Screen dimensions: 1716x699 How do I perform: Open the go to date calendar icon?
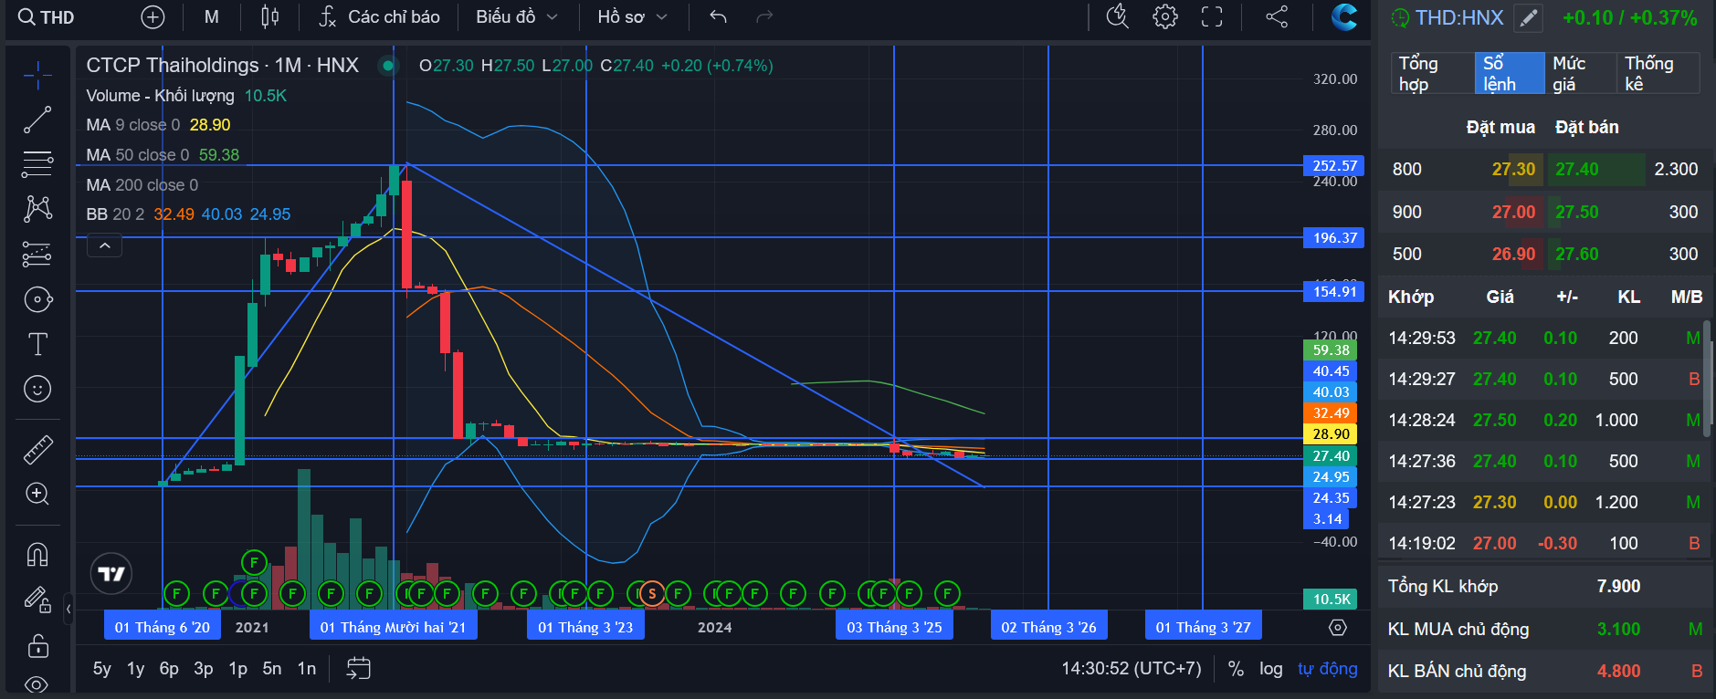[x=359, y=669]
